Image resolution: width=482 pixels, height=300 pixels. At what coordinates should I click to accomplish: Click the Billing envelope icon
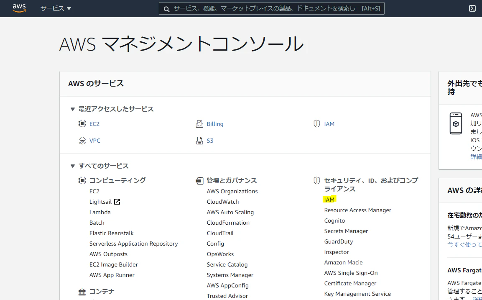pos(199,124)
